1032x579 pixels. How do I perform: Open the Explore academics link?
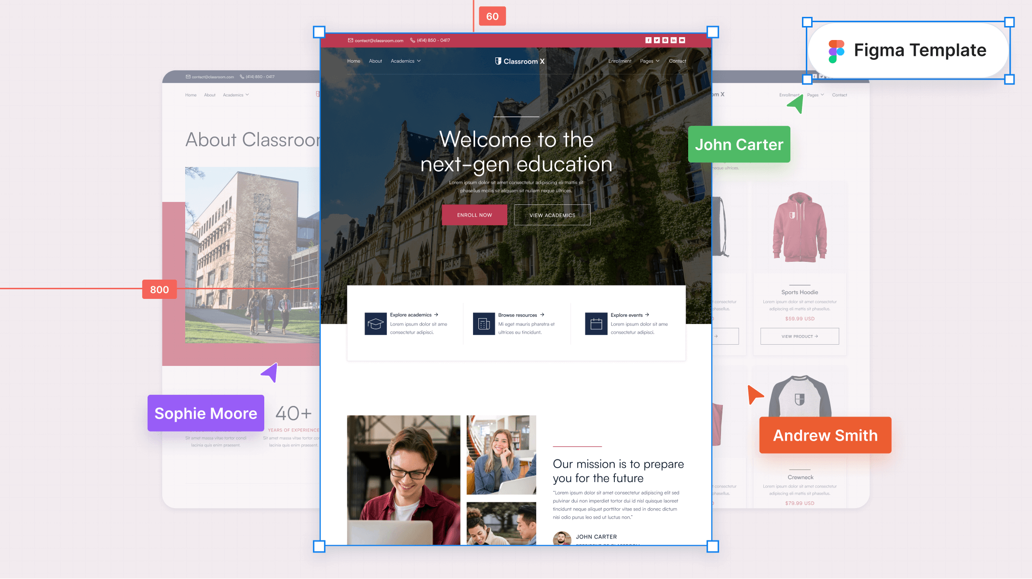[411, 315]
